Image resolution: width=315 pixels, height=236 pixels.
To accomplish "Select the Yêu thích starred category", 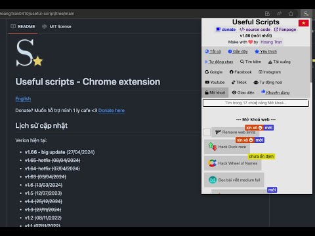I will [266, 52].
